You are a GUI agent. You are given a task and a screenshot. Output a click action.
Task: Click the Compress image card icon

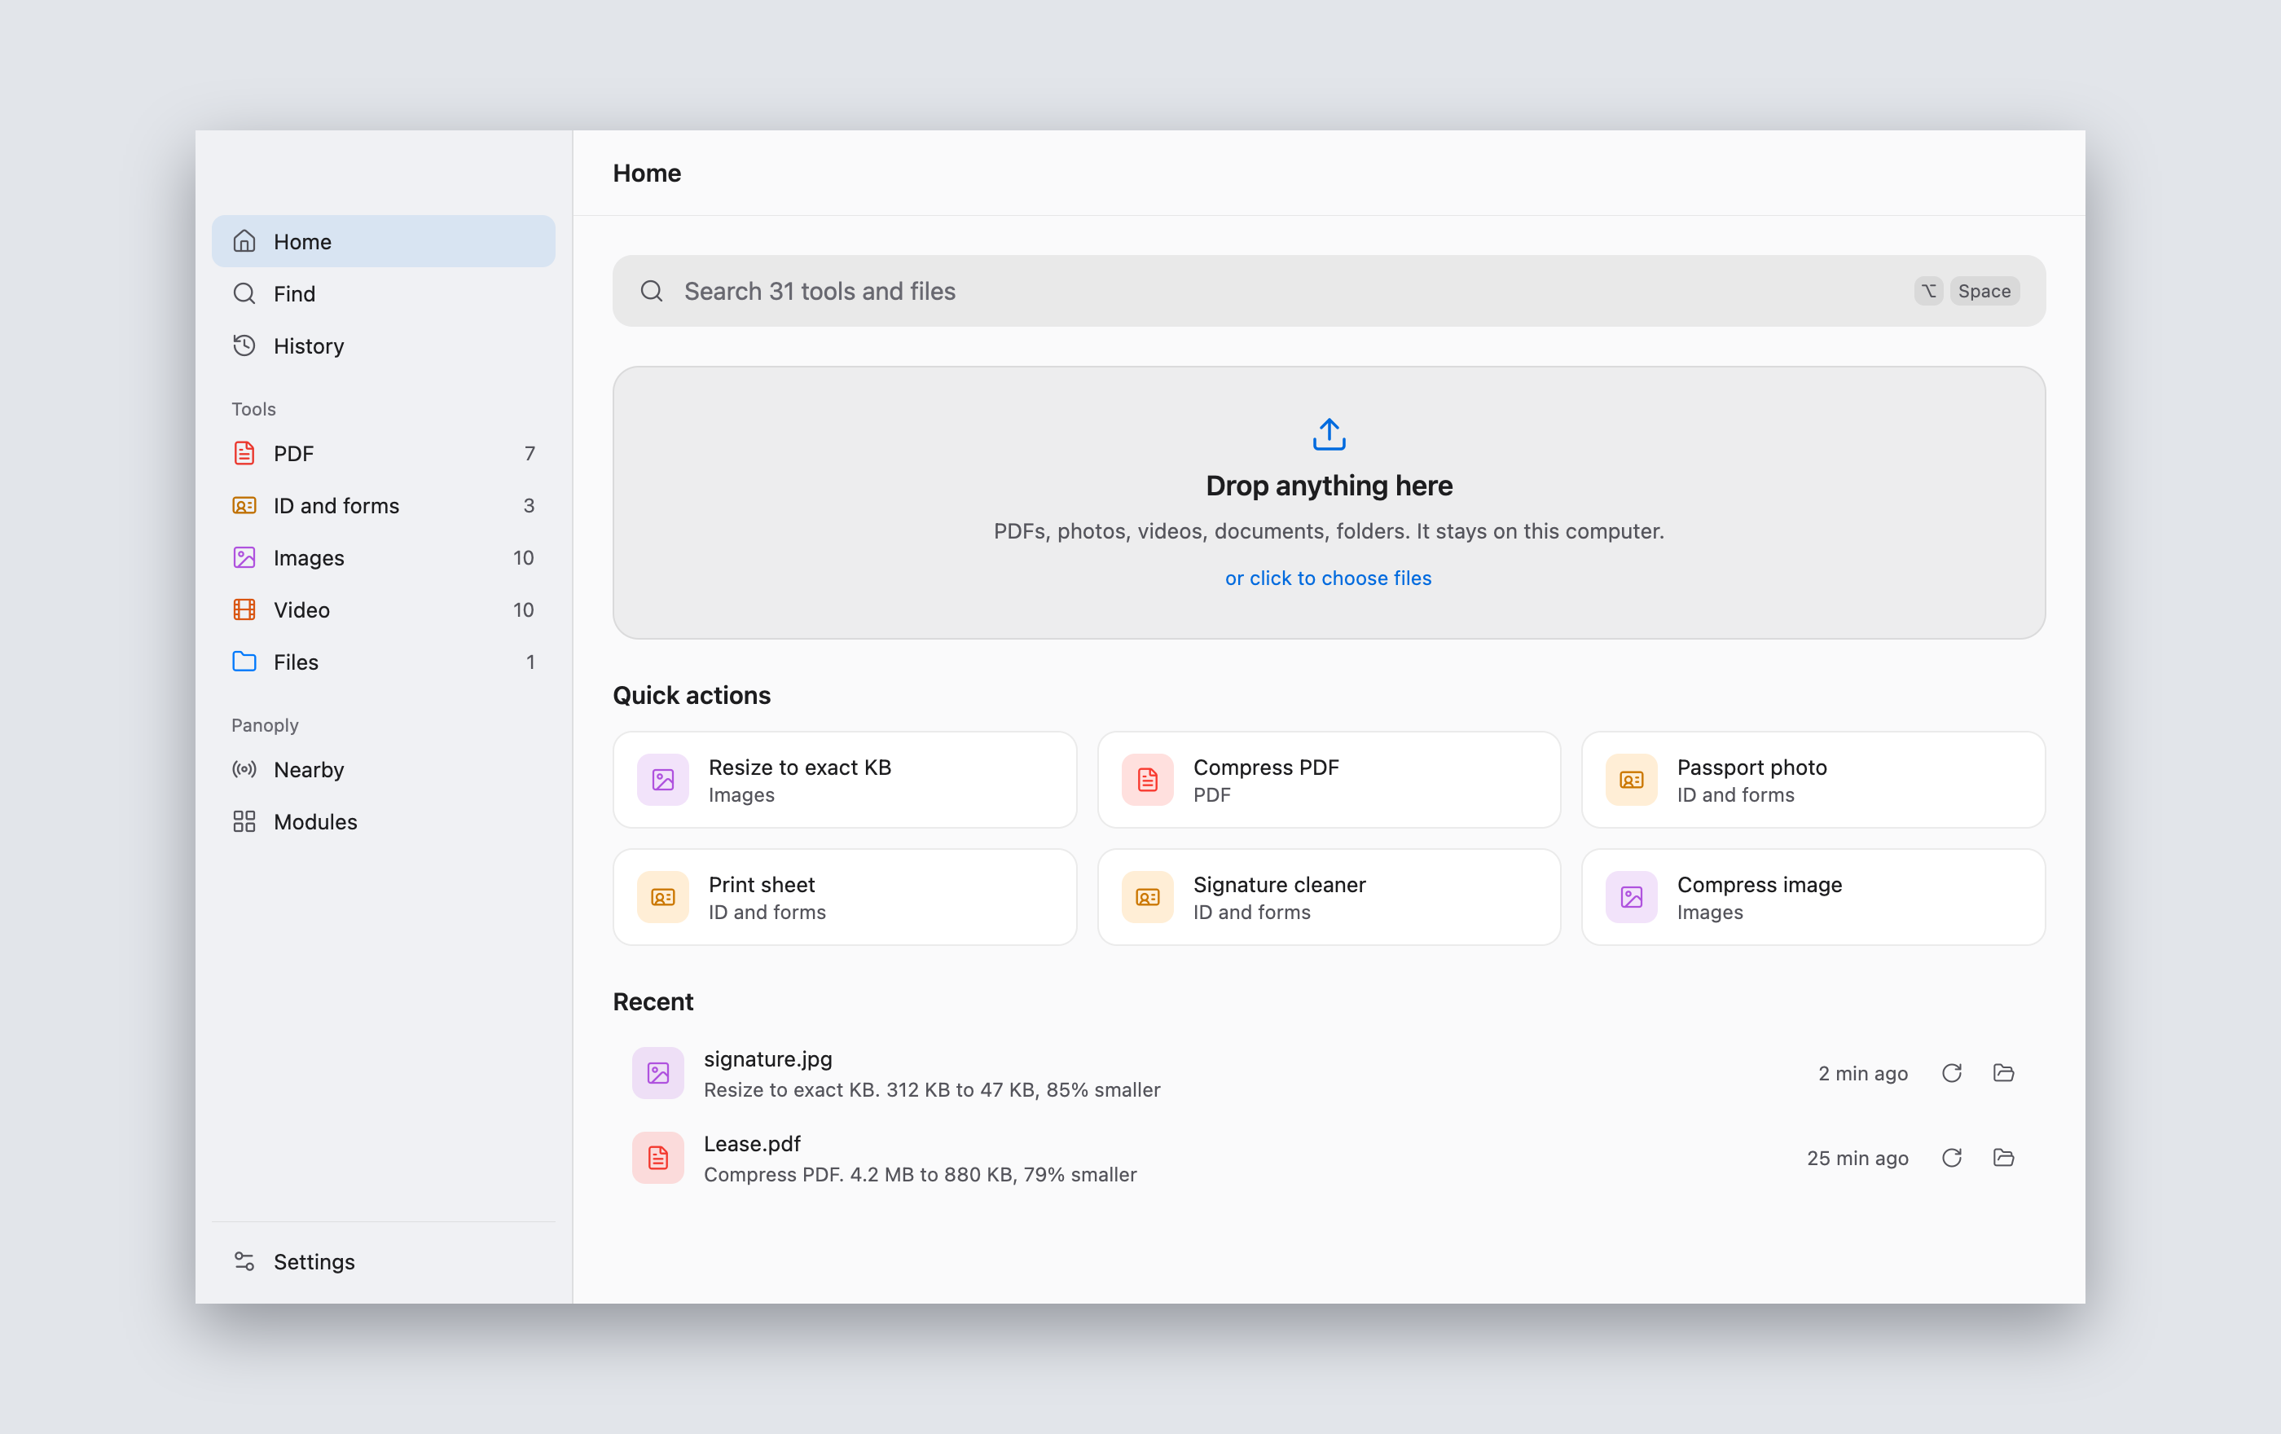pos(1631,897)
